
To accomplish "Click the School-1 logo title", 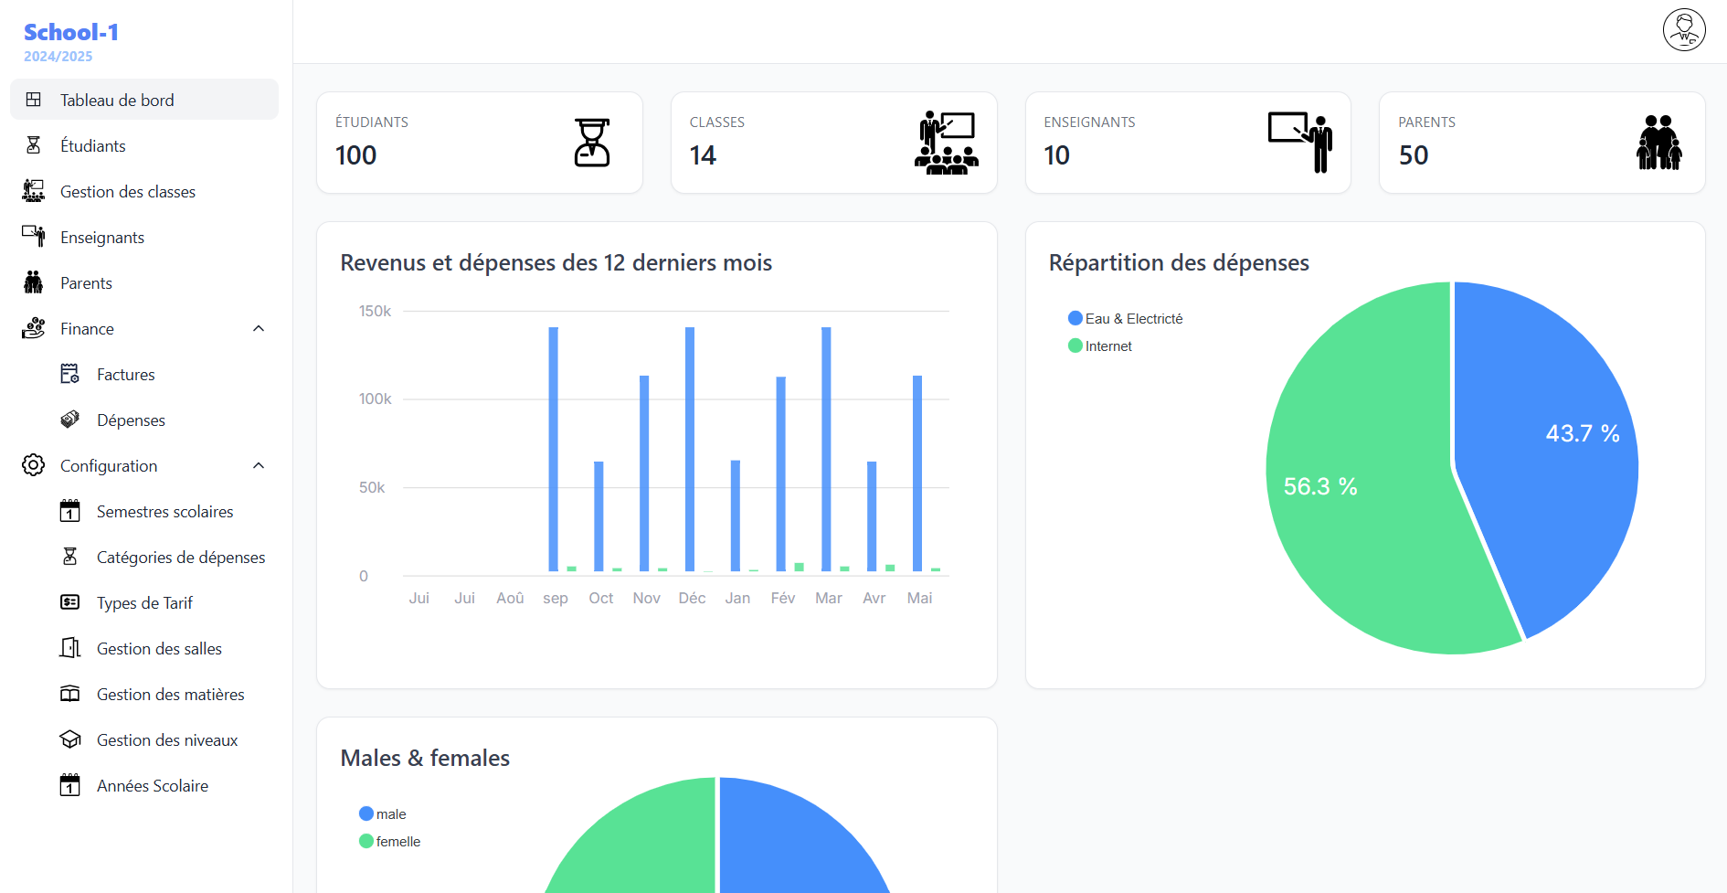I will click(x=71, y=32).
